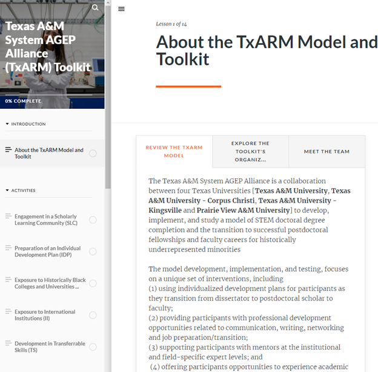The height and width of the screenshot is (372, 378).
Task: Click the INTRODUCTION section heading text
Action: pos(28,124)
